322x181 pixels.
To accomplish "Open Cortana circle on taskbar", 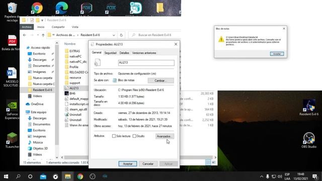I will coord(30,176).
